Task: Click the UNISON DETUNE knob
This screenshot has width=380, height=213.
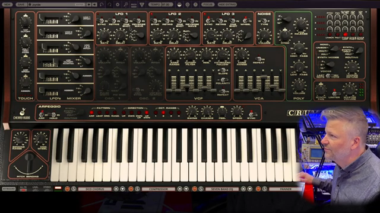Action: 352,67
